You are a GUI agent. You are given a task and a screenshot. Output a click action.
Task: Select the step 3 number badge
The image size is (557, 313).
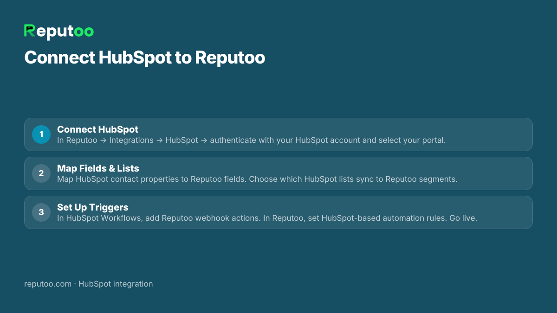tap(41, 212)
